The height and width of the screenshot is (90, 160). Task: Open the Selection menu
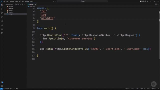click(12, 1)
